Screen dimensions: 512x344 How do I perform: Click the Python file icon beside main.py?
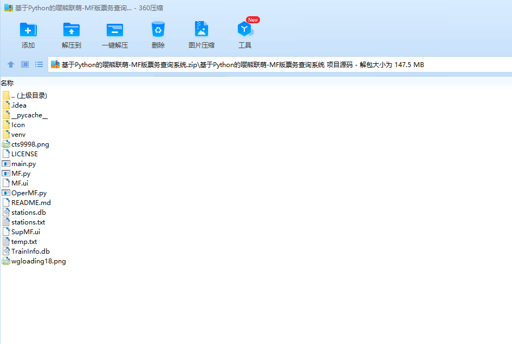coord(6,164)
